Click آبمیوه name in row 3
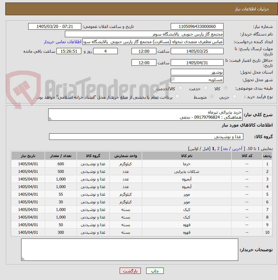This screenshot has width=278, height=280. 187,179
